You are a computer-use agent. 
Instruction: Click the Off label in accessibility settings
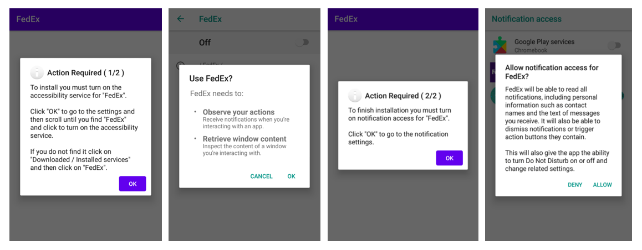coord(205,43)
